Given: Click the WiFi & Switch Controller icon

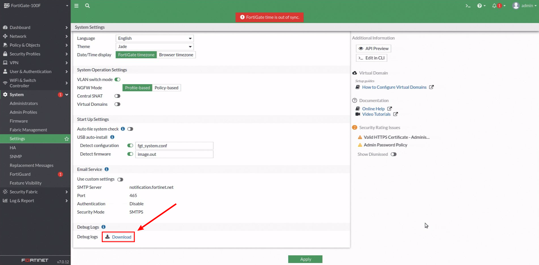Looking at the screenshot, I should (x=5, y=83).
